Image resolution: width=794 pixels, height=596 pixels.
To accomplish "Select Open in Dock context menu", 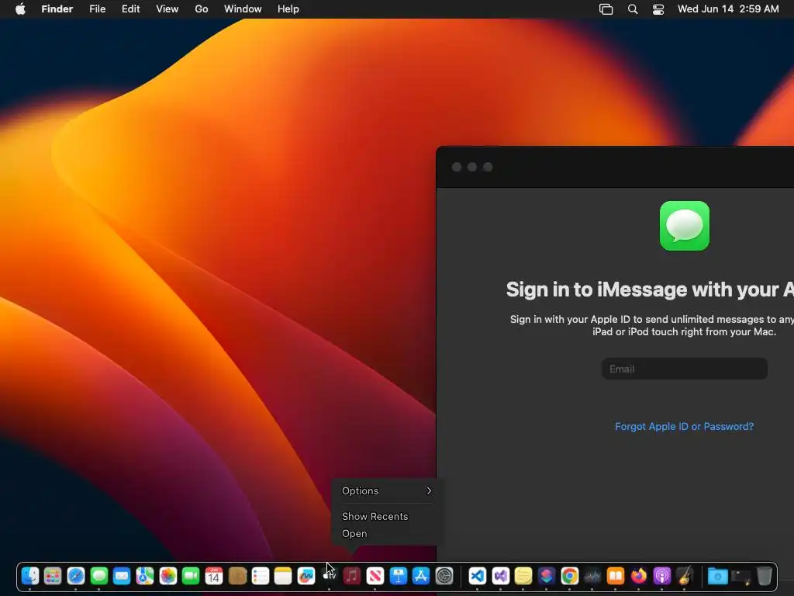I will click(387, 534).
